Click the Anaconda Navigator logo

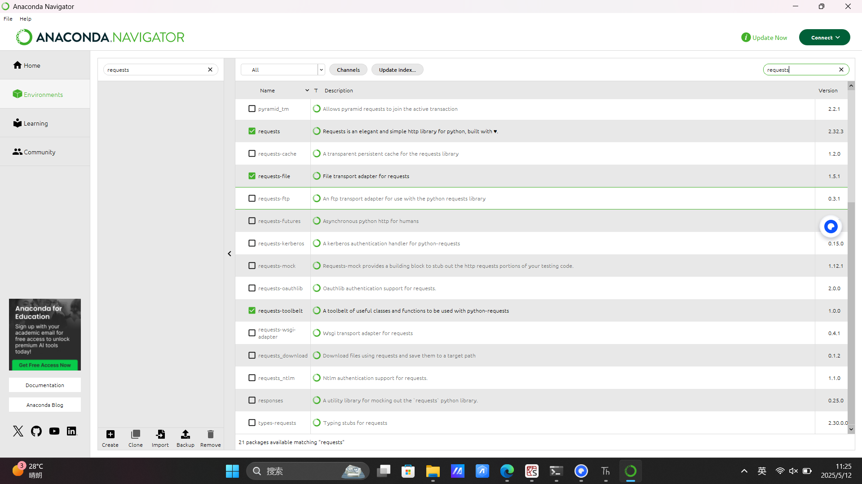coord(100,37)
